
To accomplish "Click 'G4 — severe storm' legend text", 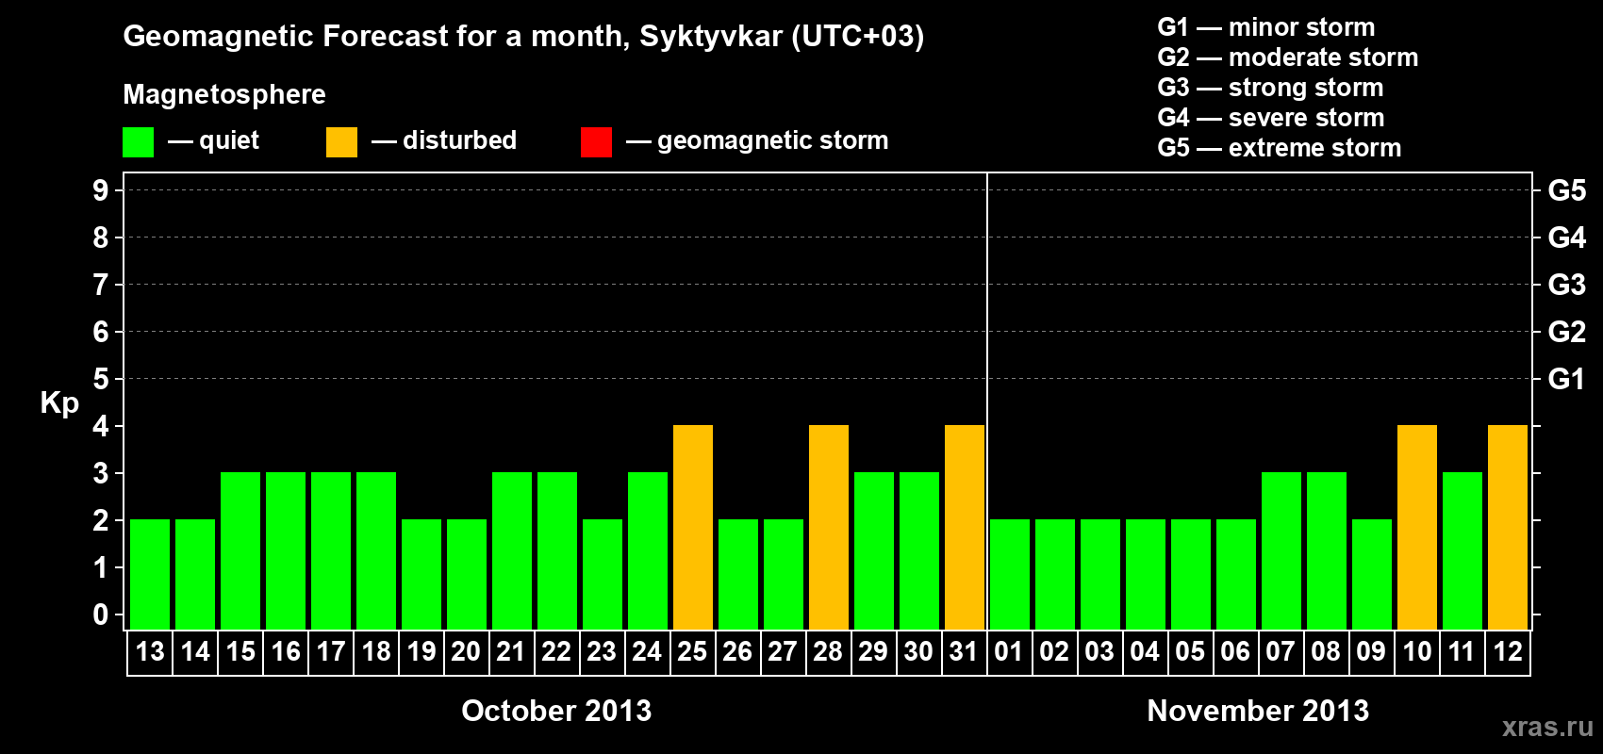I will (x=1271, y=118).
